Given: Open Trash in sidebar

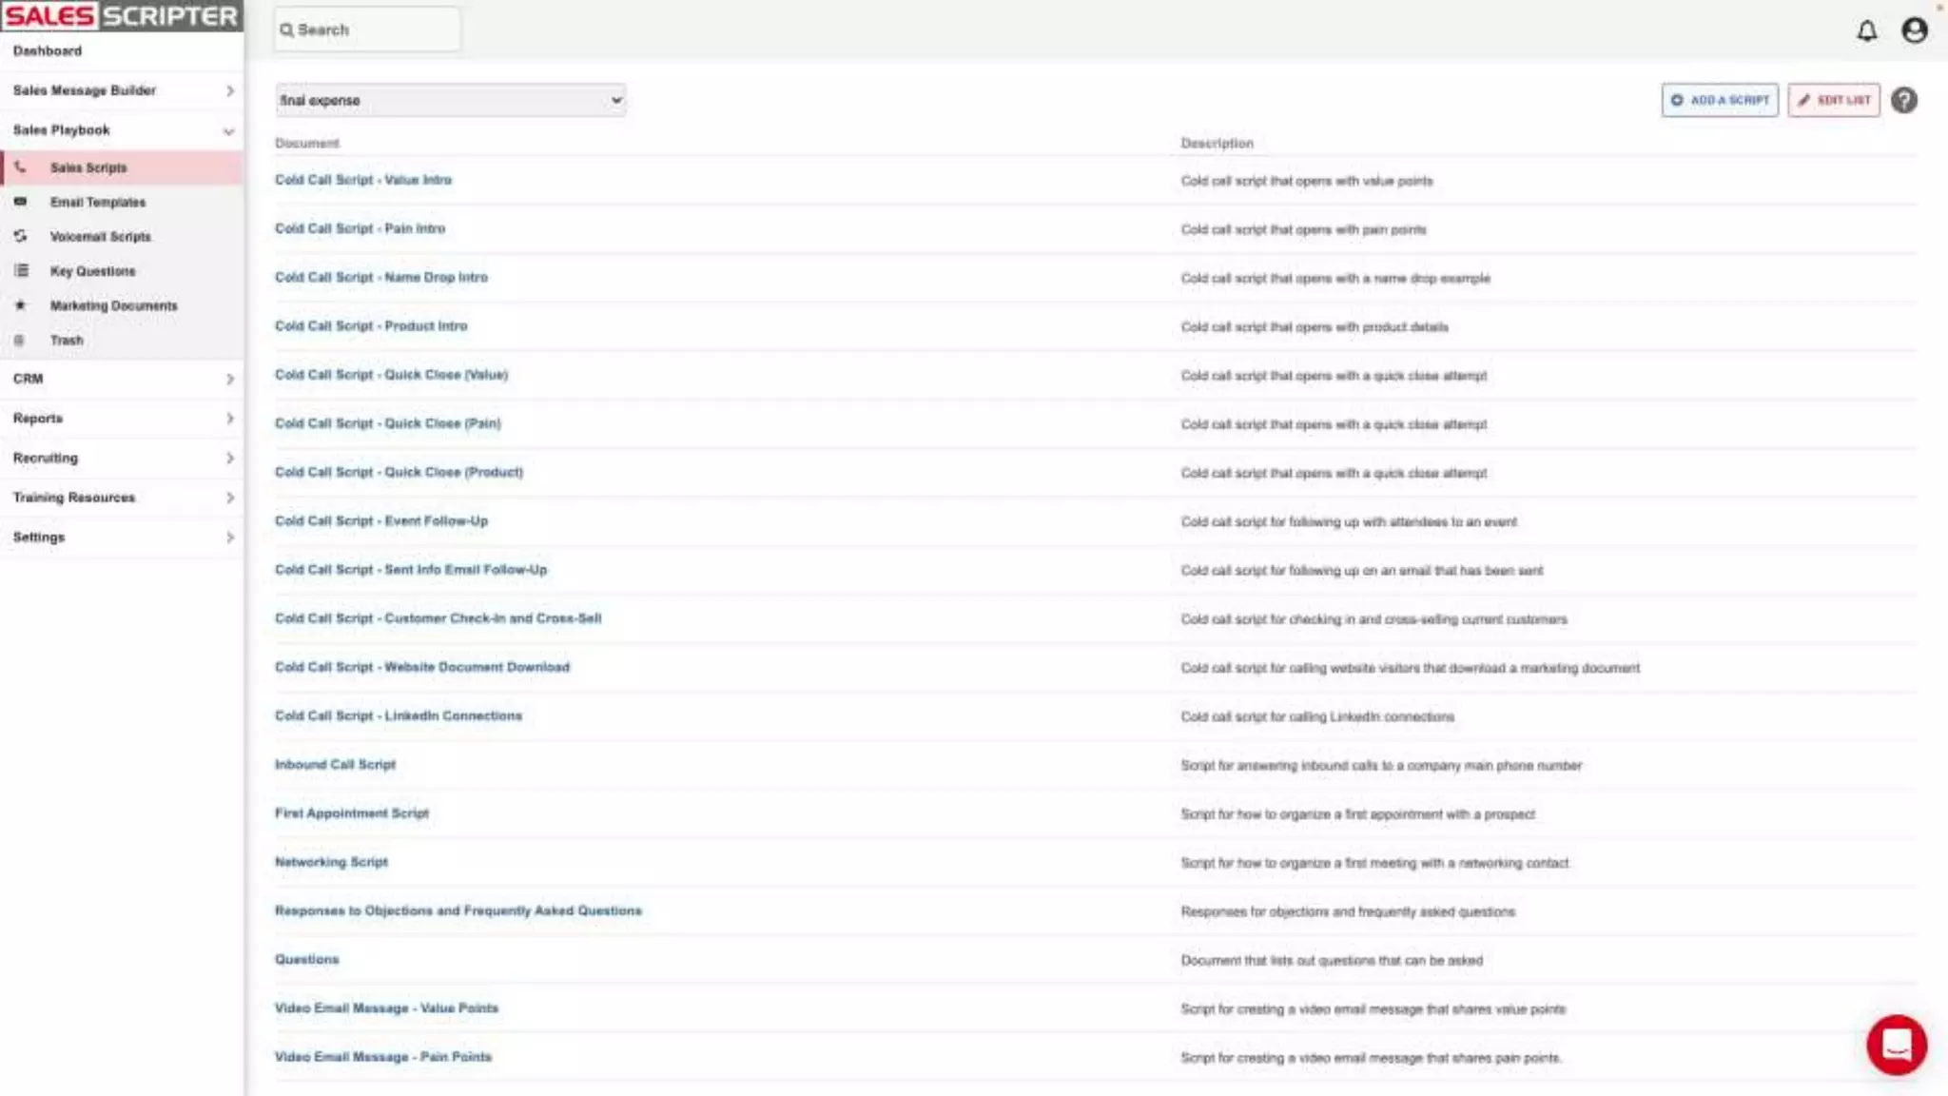Looking at the screenshot, I should point(122,340).
